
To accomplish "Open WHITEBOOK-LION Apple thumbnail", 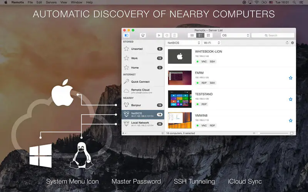I will coord(180,56).
